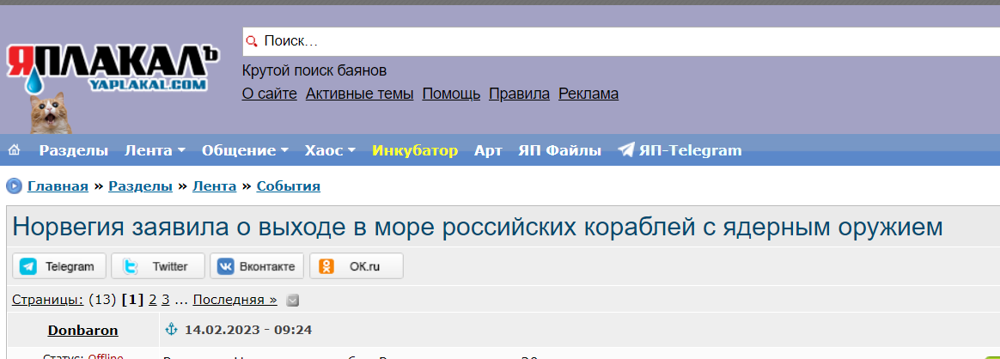Screen dimensions: 1000x359
Task: Share the topic via Вконтакте button
Action: [257, 266]
